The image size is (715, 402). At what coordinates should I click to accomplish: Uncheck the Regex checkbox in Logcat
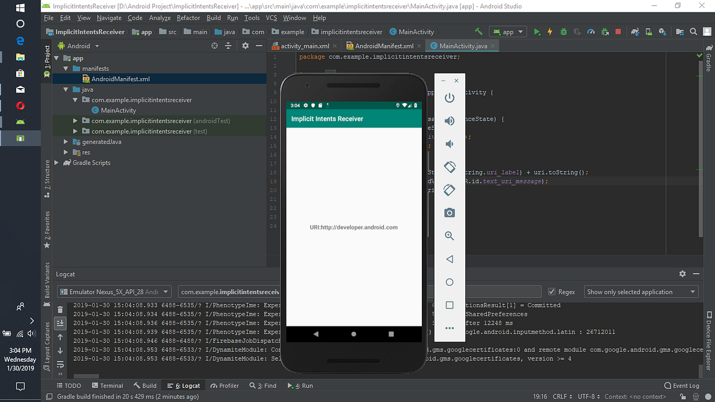tap(551, 292)
